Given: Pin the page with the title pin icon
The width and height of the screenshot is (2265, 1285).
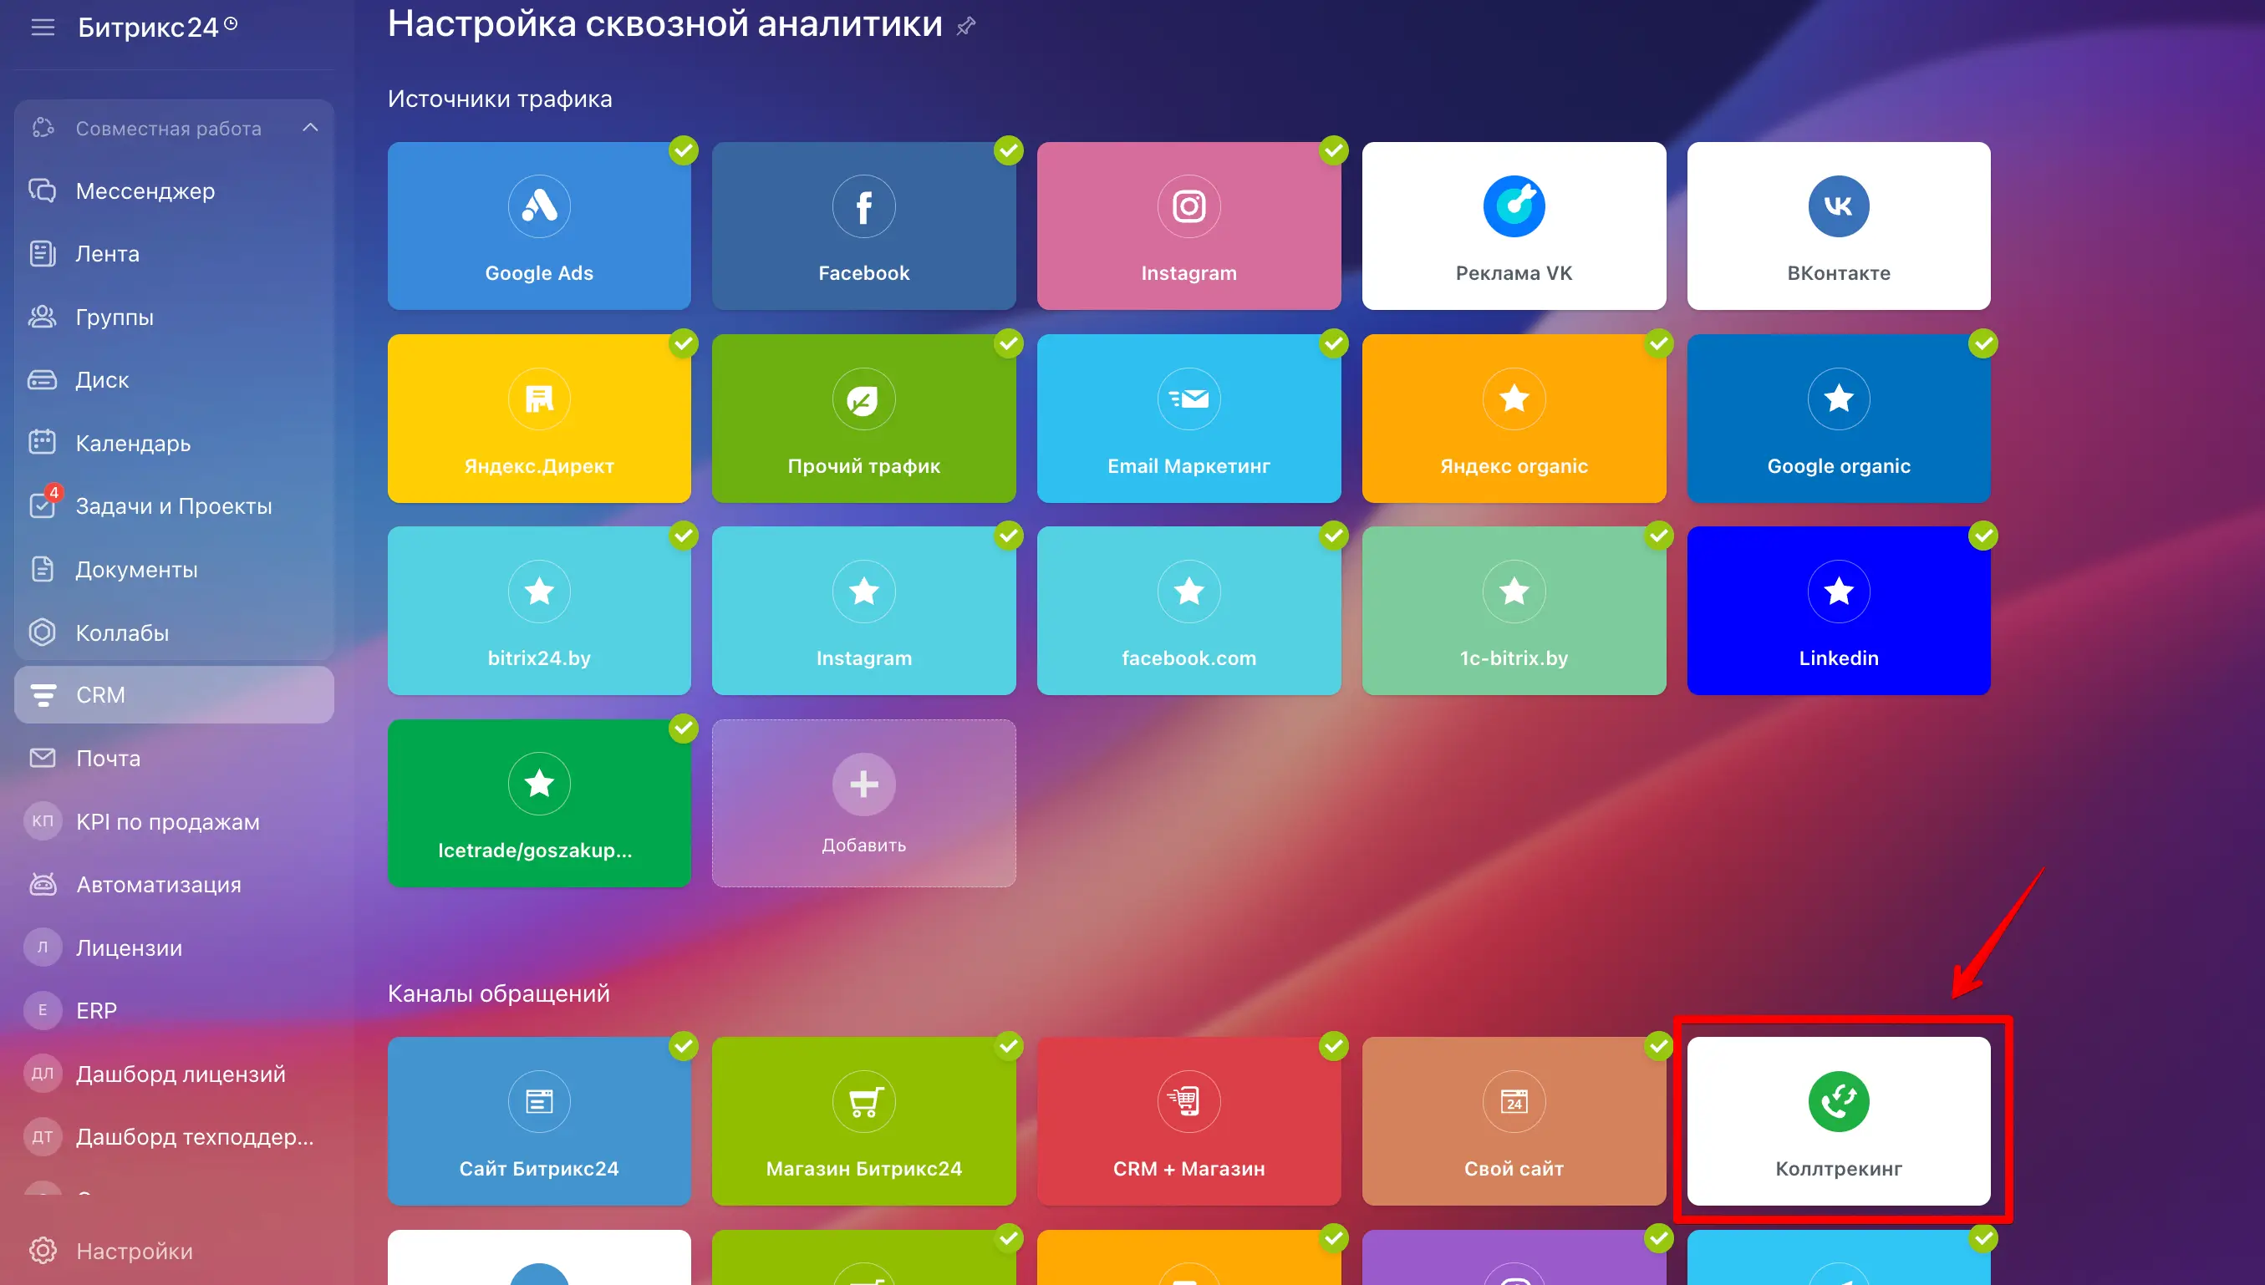Looking at the screenshot, I should 966,27.
